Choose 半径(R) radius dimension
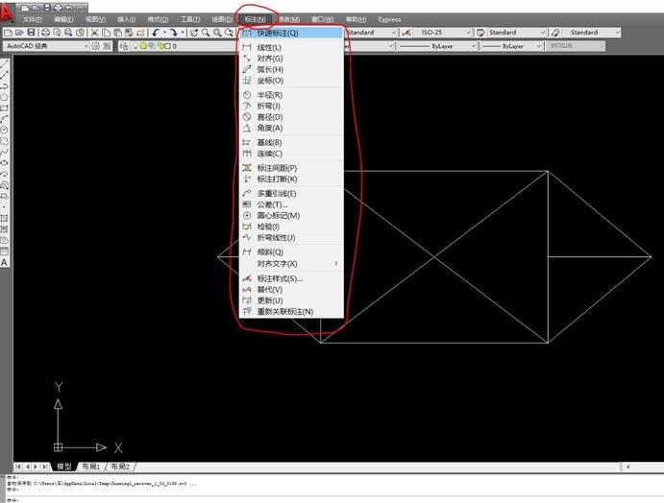Viewport: 664px width, 503px height. 291,95
